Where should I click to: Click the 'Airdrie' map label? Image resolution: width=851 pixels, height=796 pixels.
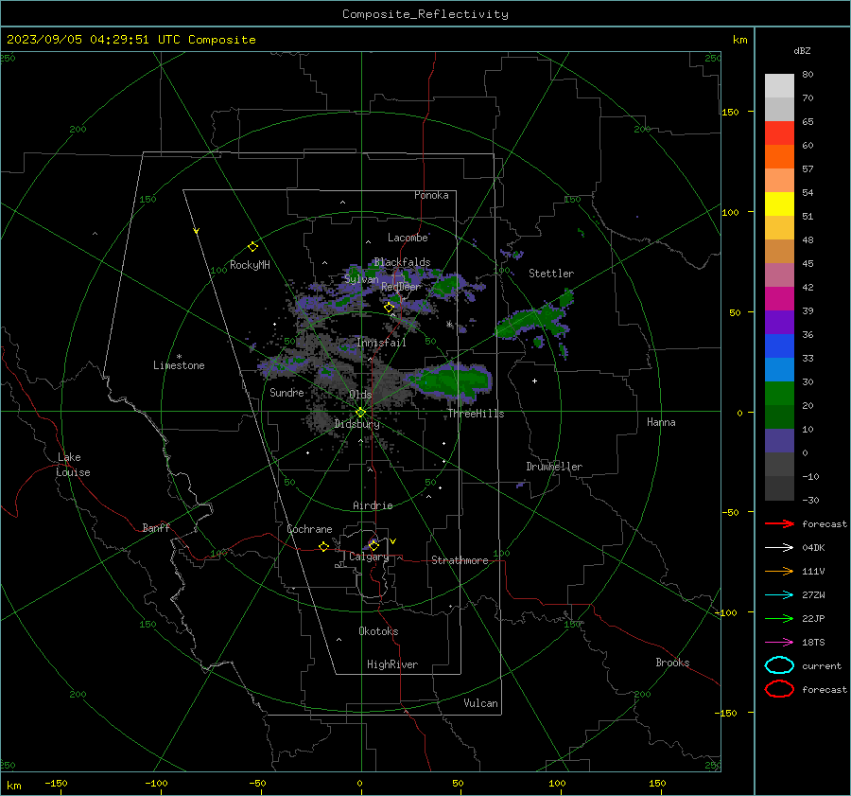coord(373,505)
